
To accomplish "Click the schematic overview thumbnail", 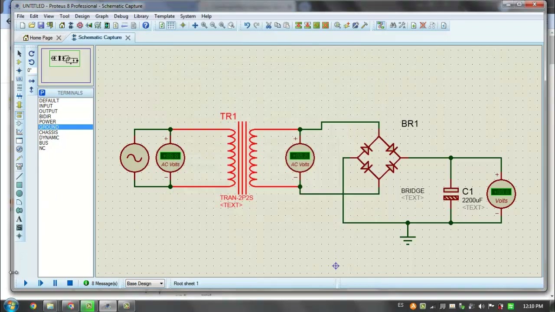I will (x=66, y=65).
